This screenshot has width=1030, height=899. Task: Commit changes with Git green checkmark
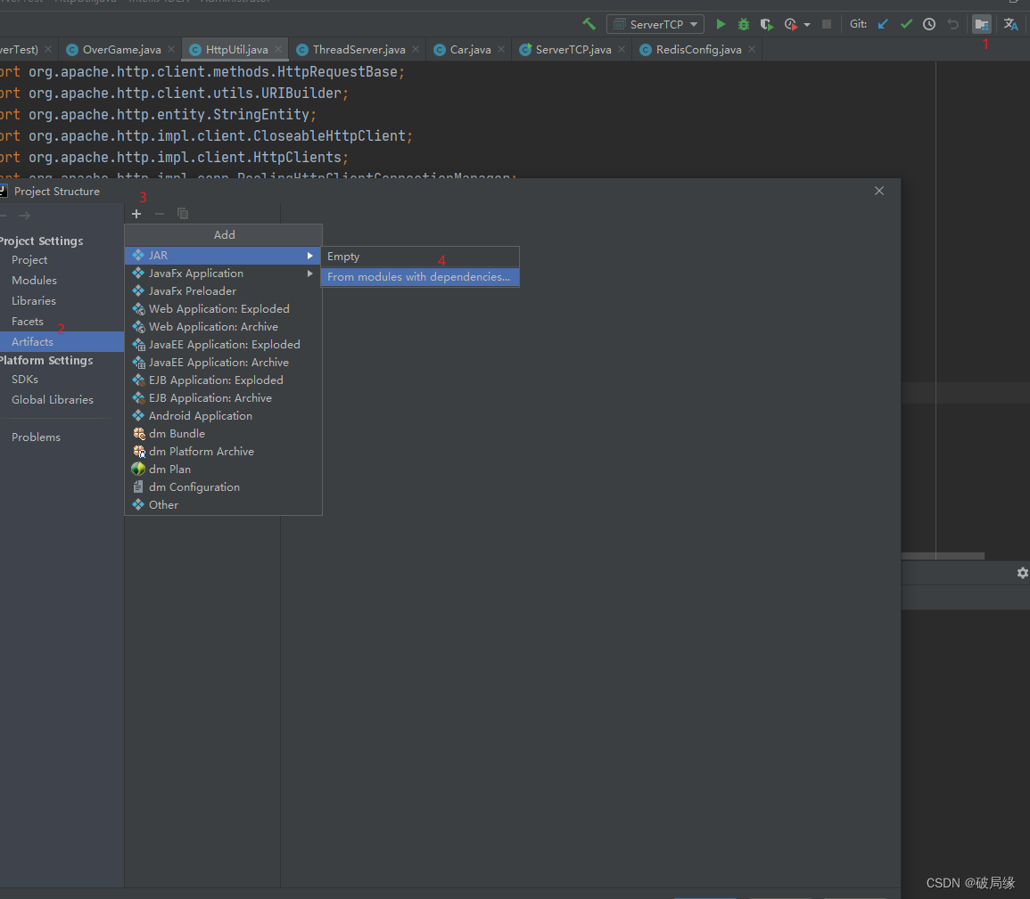point(906,24)
